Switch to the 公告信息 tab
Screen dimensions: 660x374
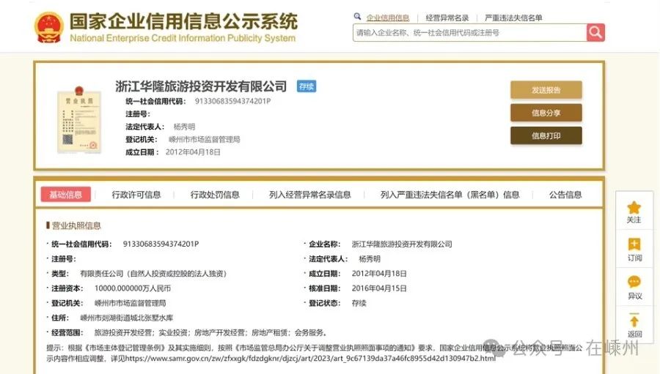click(565, 195)
